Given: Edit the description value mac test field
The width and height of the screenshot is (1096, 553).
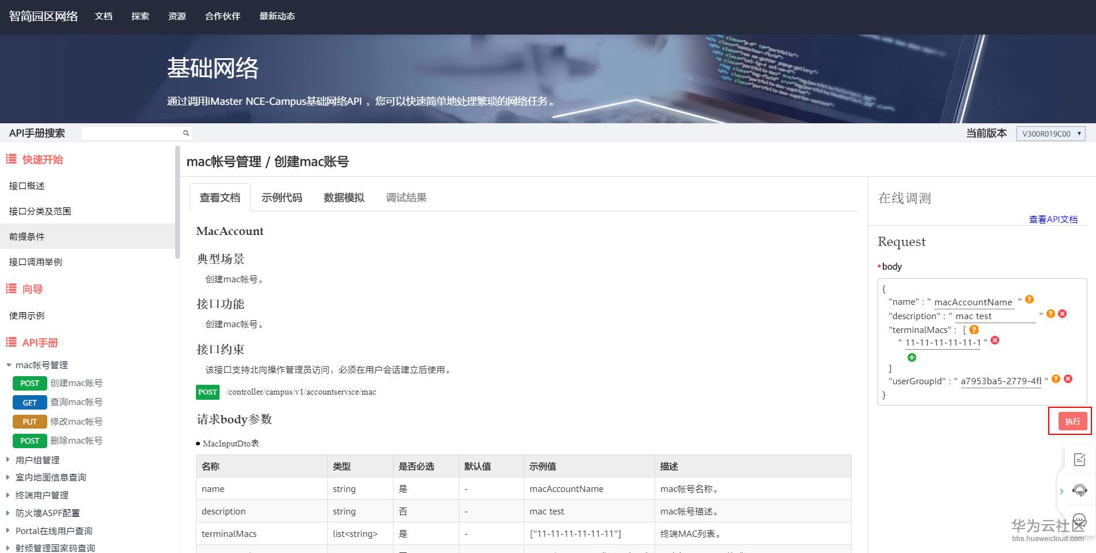Looking at the screenshot, I should click(x=995, y=316).
